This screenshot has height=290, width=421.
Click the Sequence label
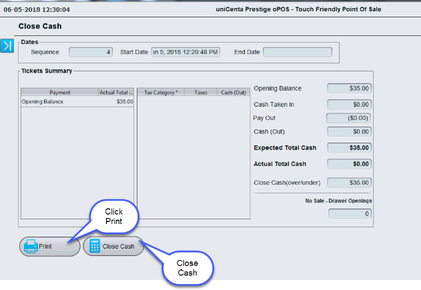click(x=45, y=52)
